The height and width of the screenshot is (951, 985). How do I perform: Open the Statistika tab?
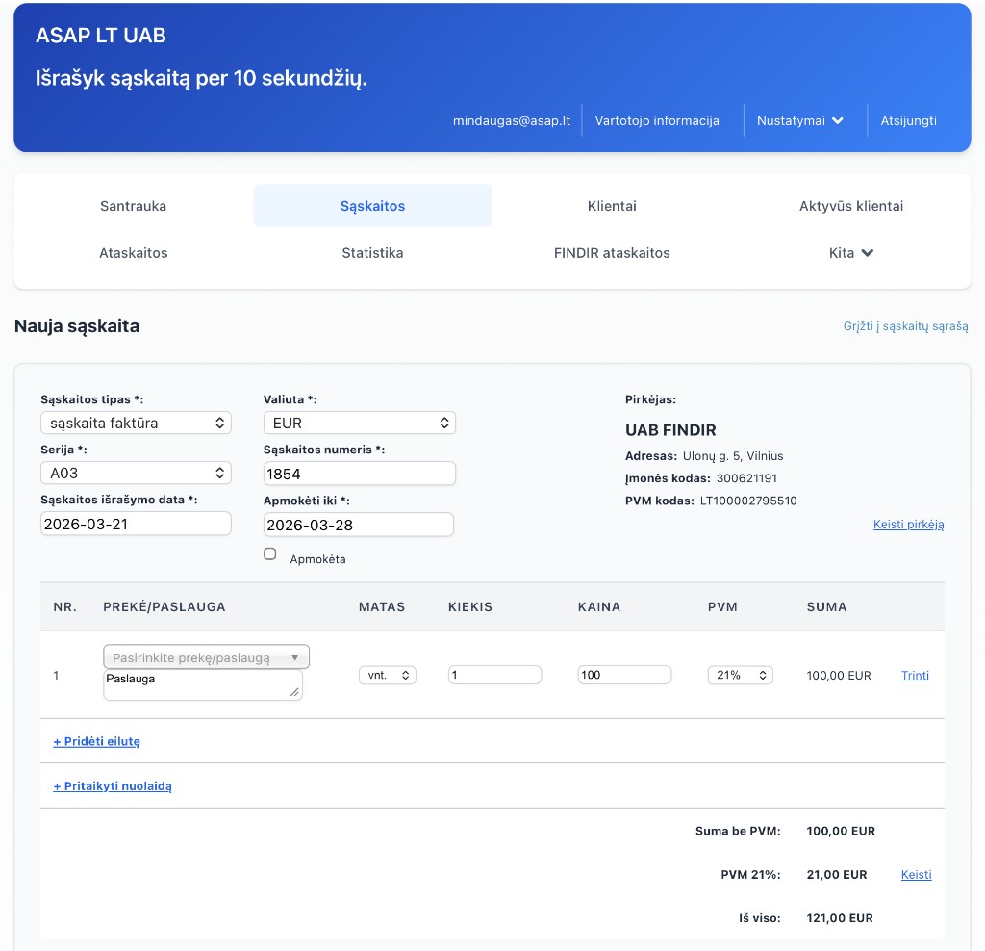tap(372, 253)
